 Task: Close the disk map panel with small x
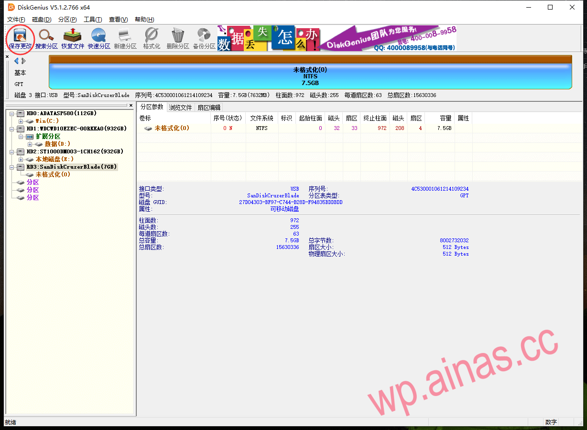point(7,57)
